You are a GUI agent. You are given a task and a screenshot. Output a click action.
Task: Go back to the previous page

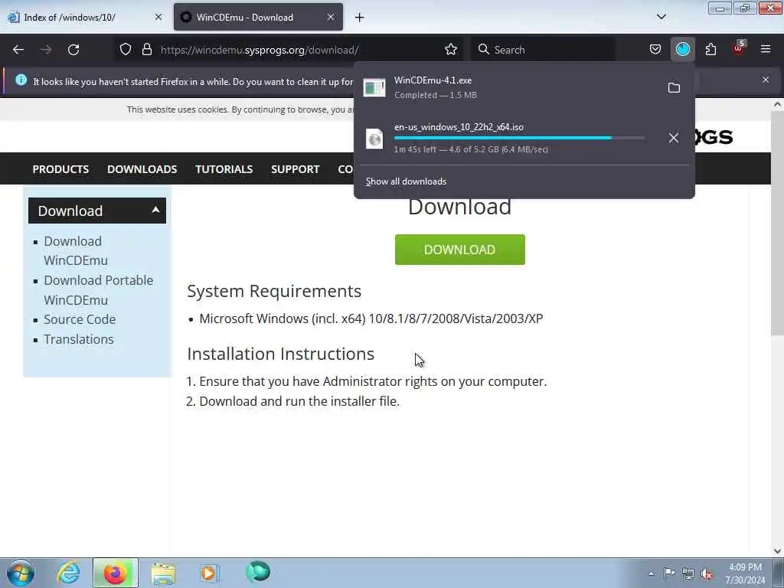coord(18,50)
